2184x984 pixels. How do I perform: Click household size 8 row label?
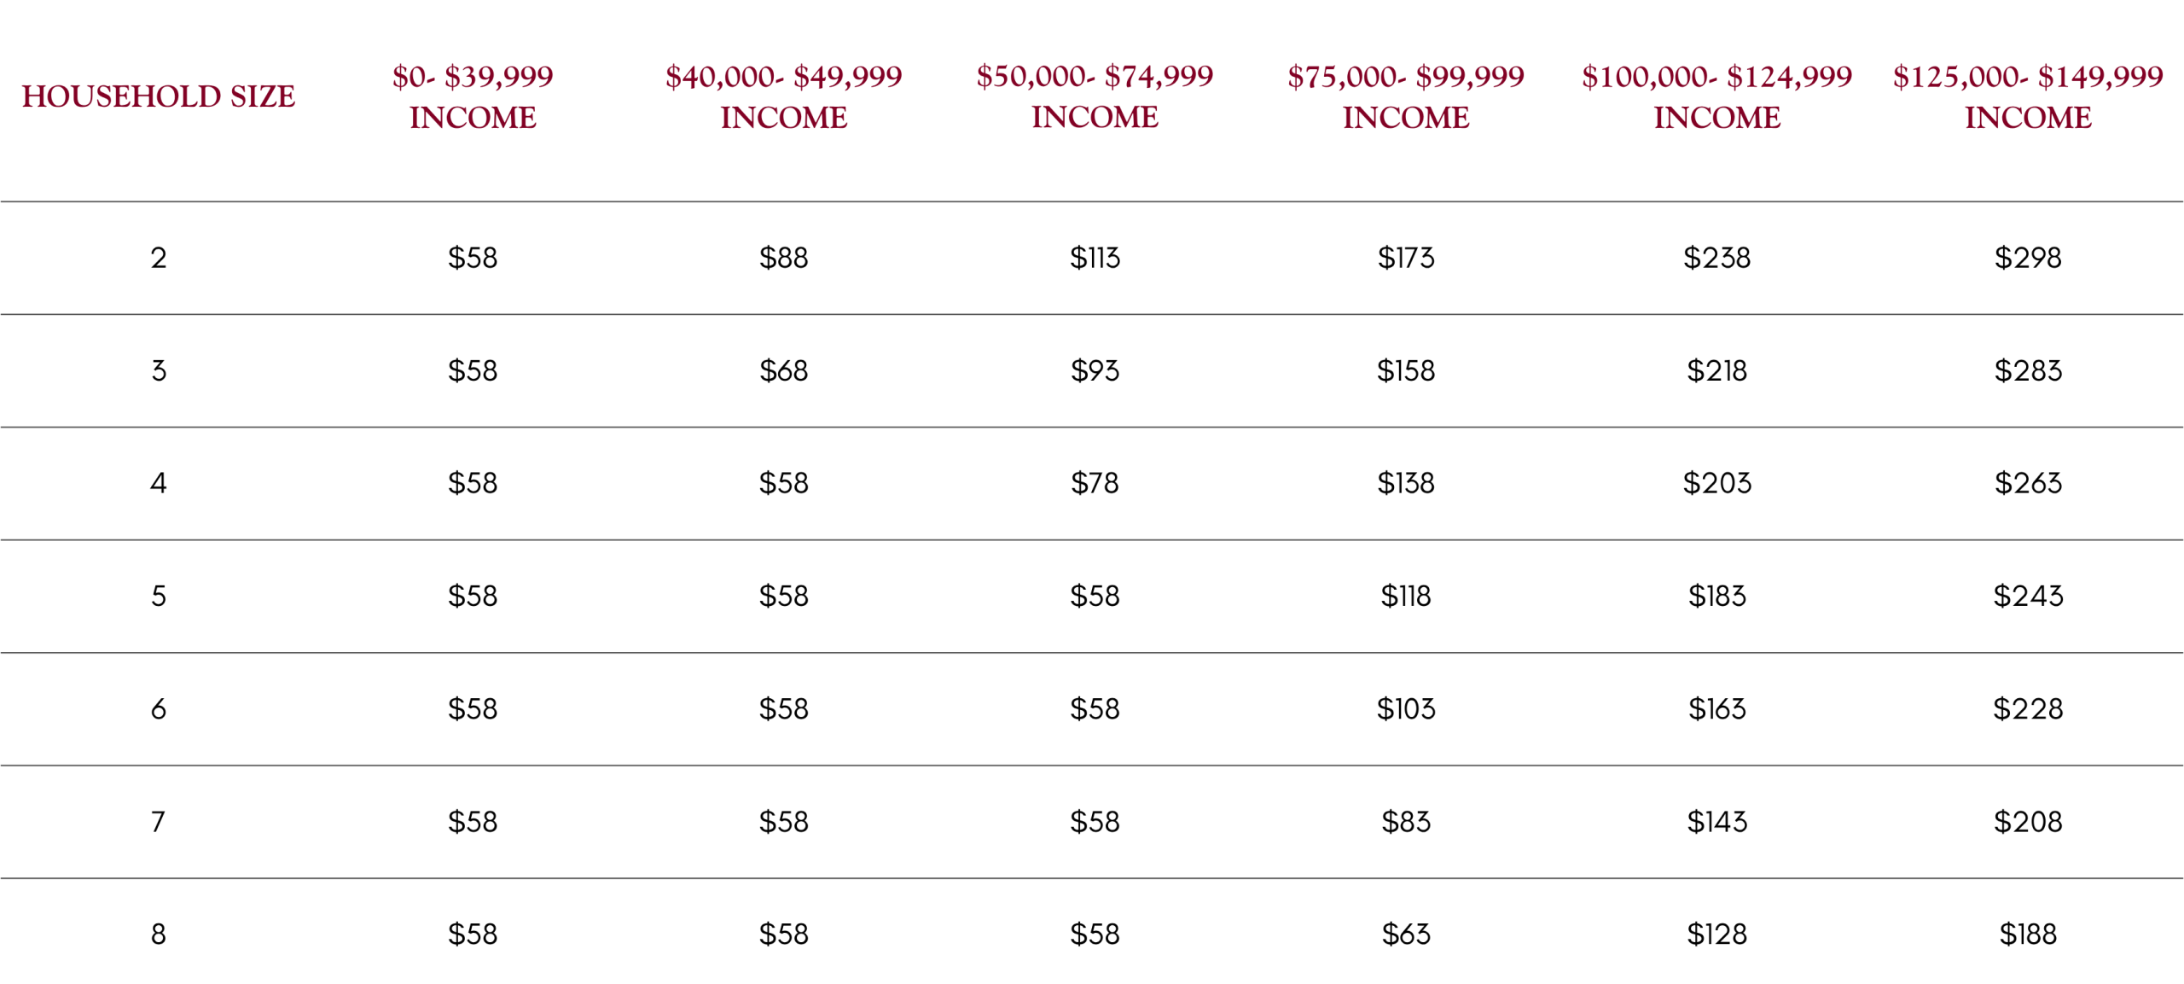point(158,933)
